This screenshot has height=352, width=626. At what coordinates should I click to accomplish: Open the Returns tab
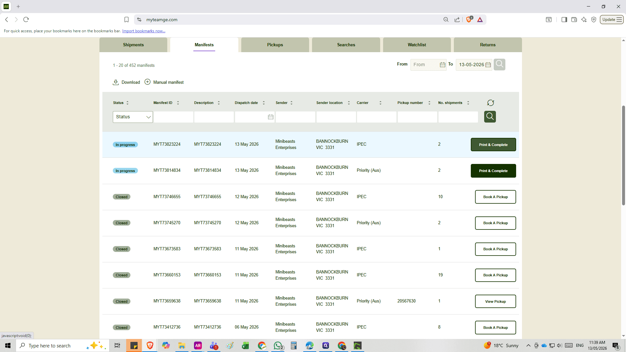coord(488,45)
